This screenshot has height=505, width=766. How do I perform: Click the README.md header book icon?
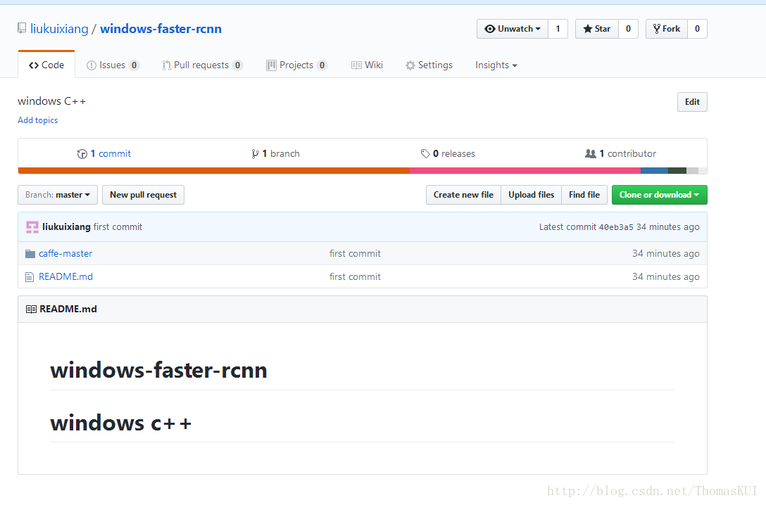[31, 309]
